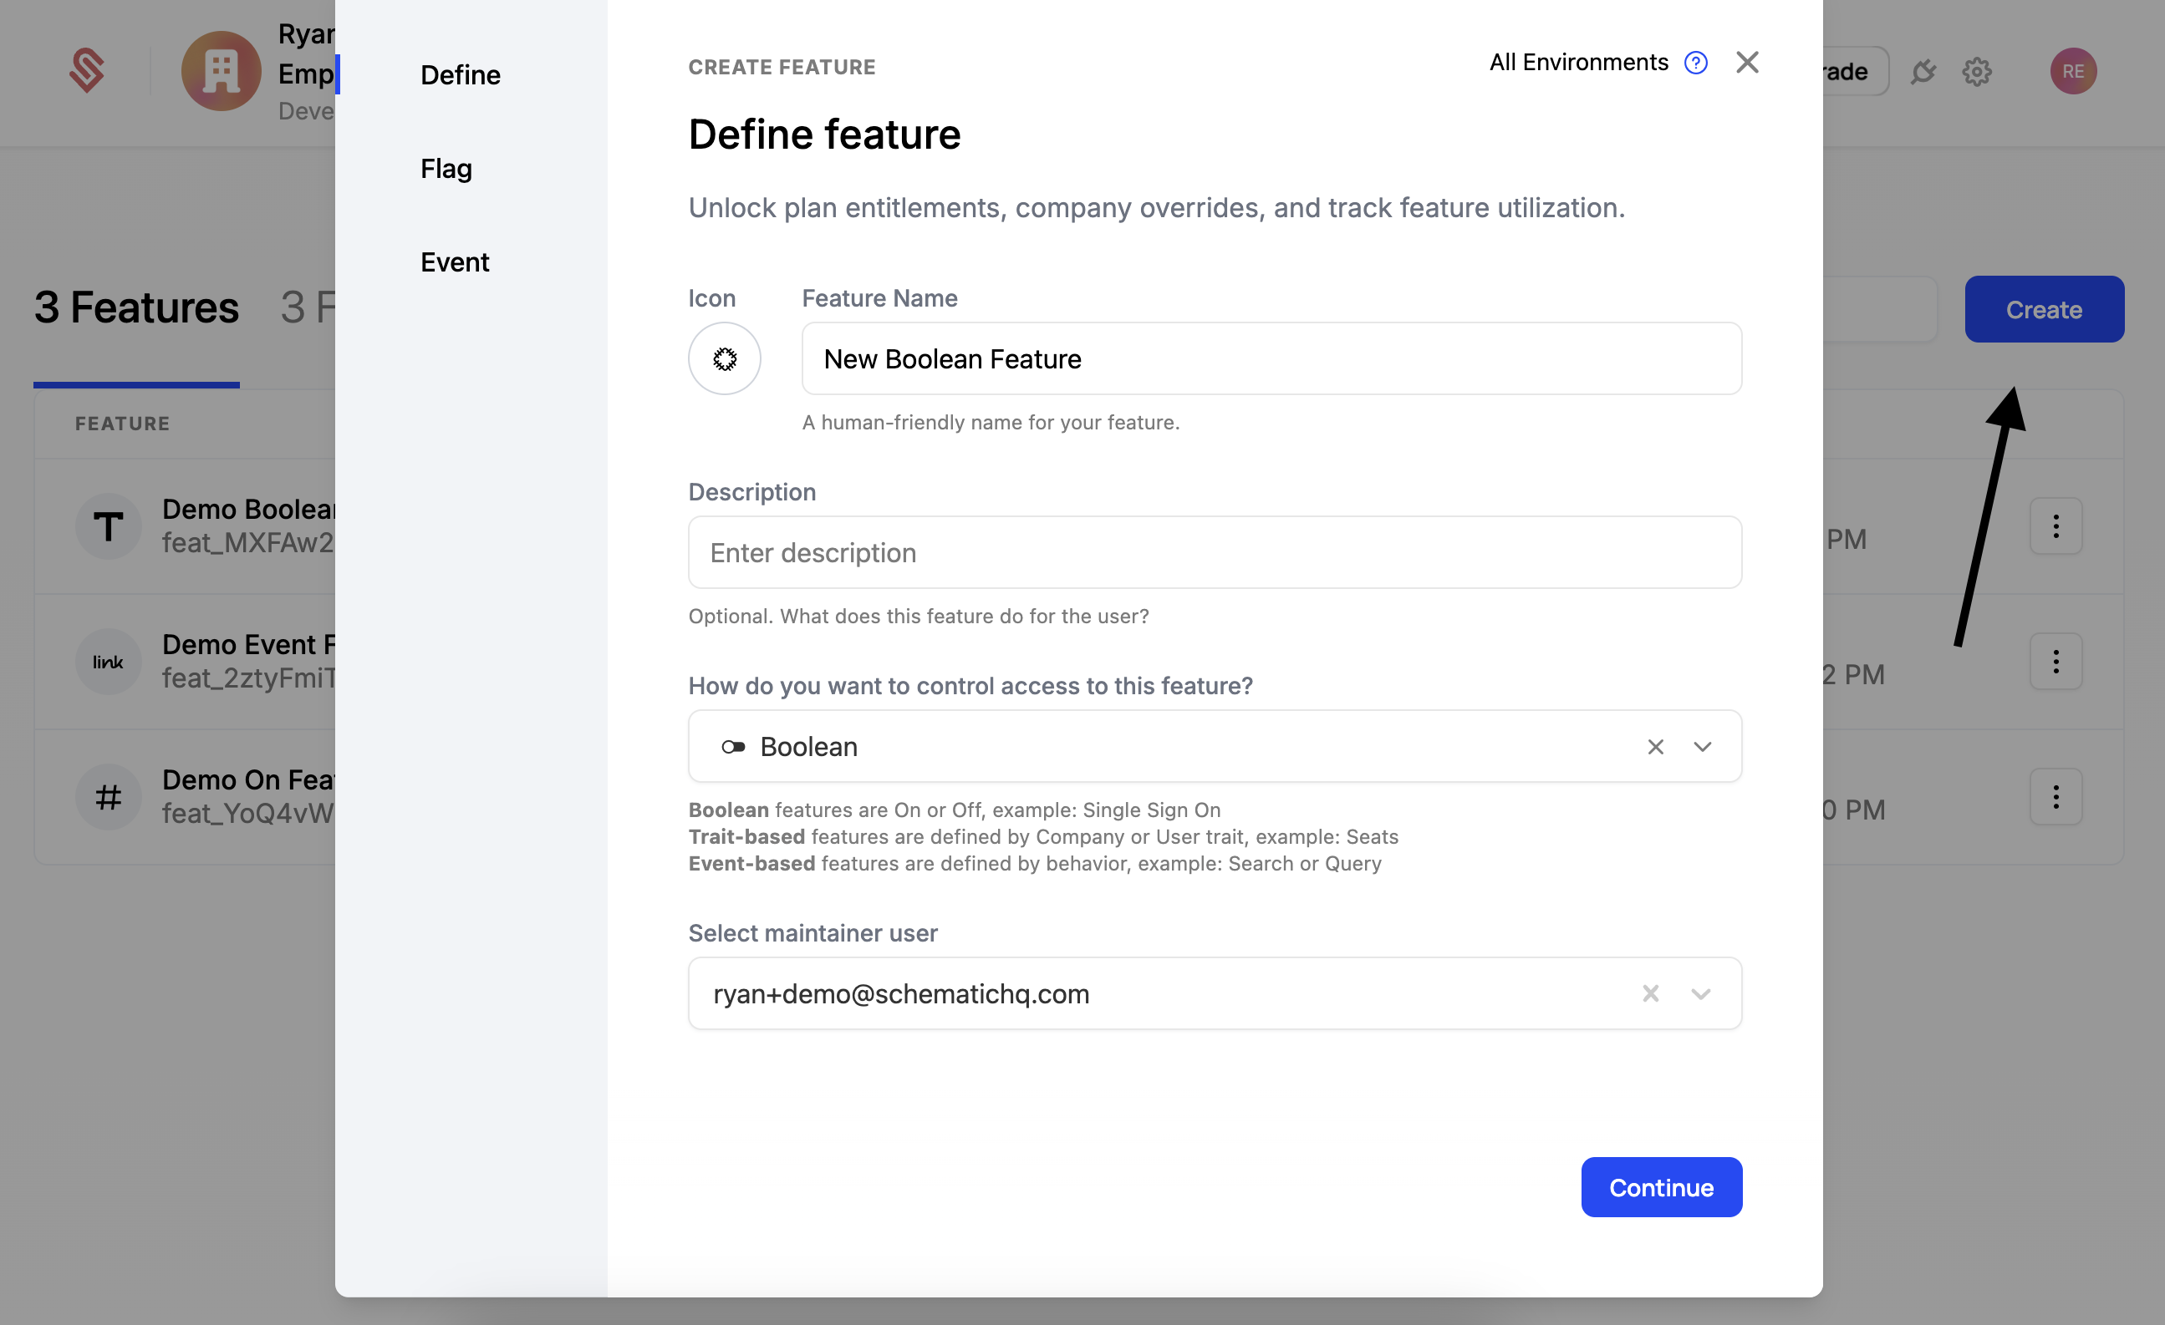Click the feature icon picker next to Feature Name
The height and width of the screenshot is (1325, 2165).
724,358
